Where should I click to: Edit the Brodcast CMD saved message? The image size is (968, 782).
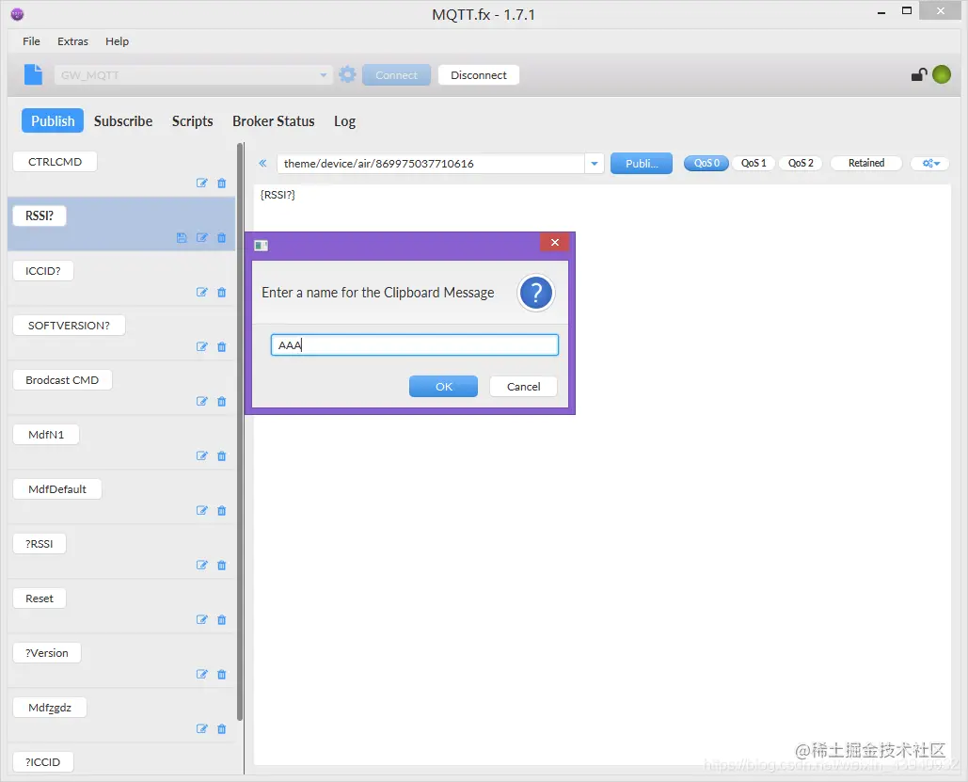coord(202,402)
